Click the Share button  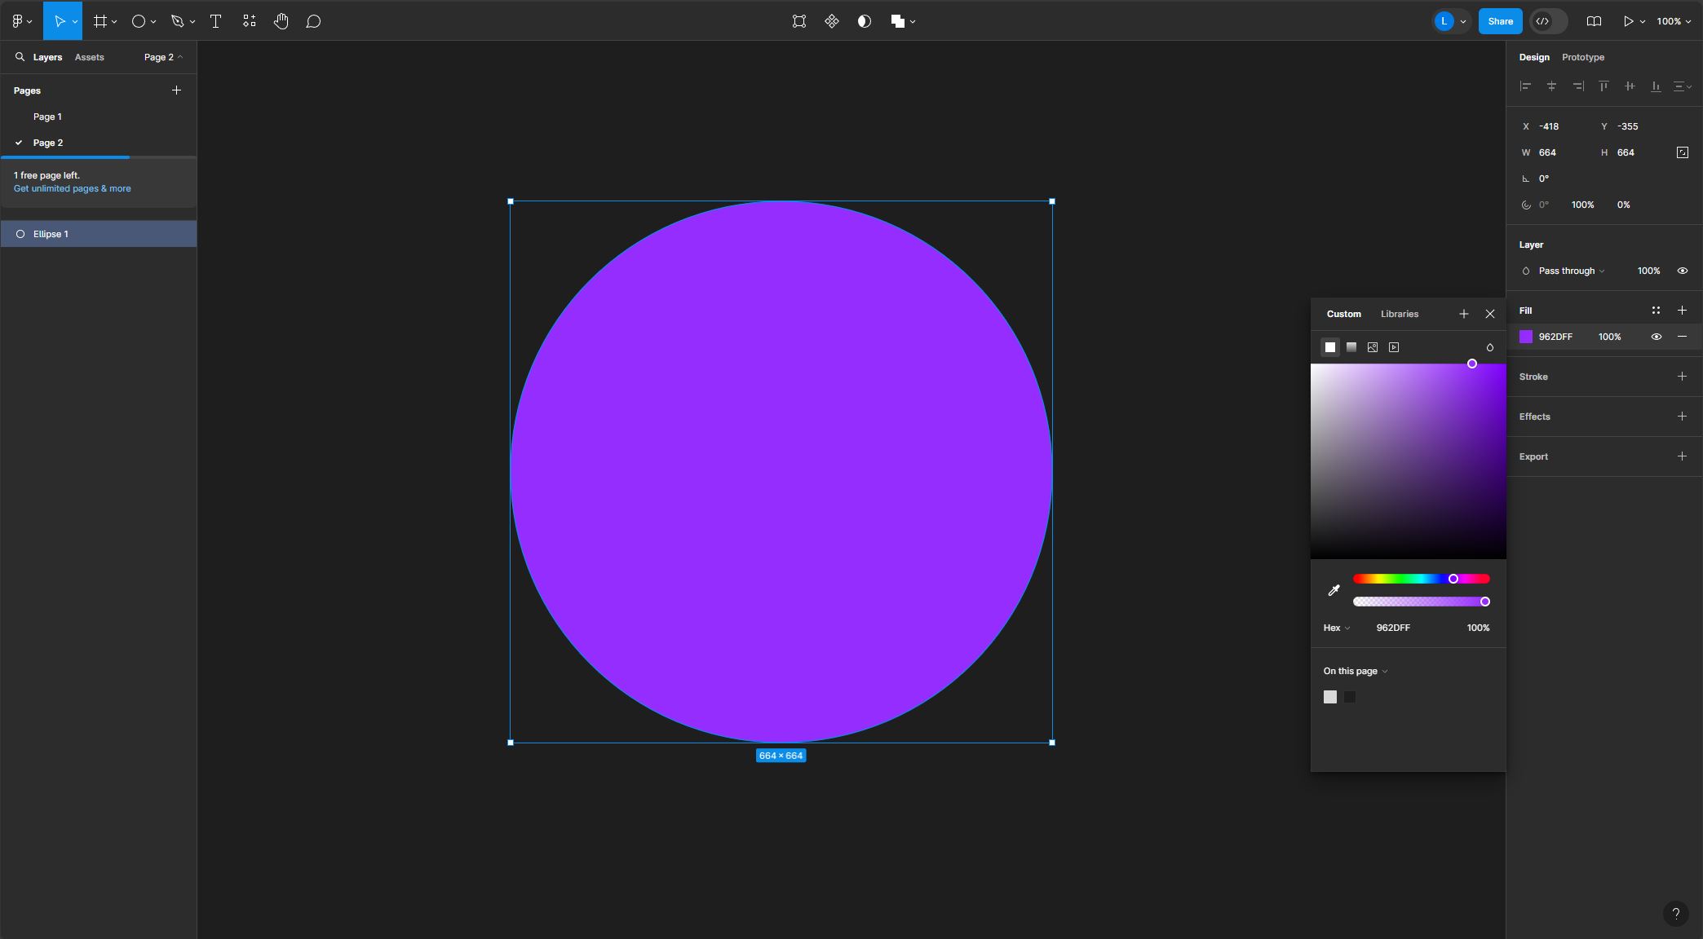(1499, 21)
